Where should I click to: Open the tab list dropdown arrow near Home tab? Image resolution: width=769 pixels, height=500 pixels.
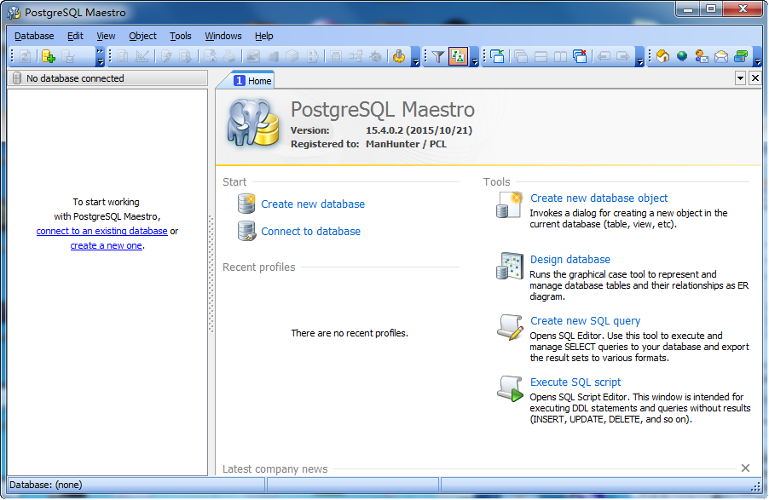(x=740, y=78)
